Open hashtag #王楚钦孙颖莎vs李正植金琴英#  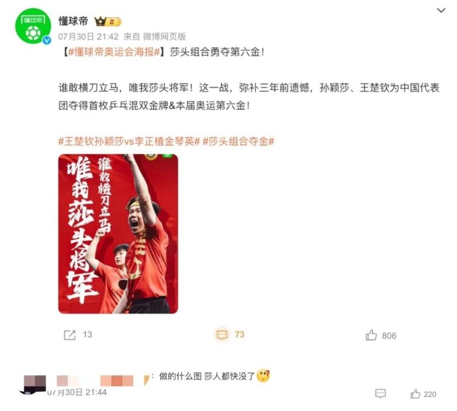(x=129, y=142)
